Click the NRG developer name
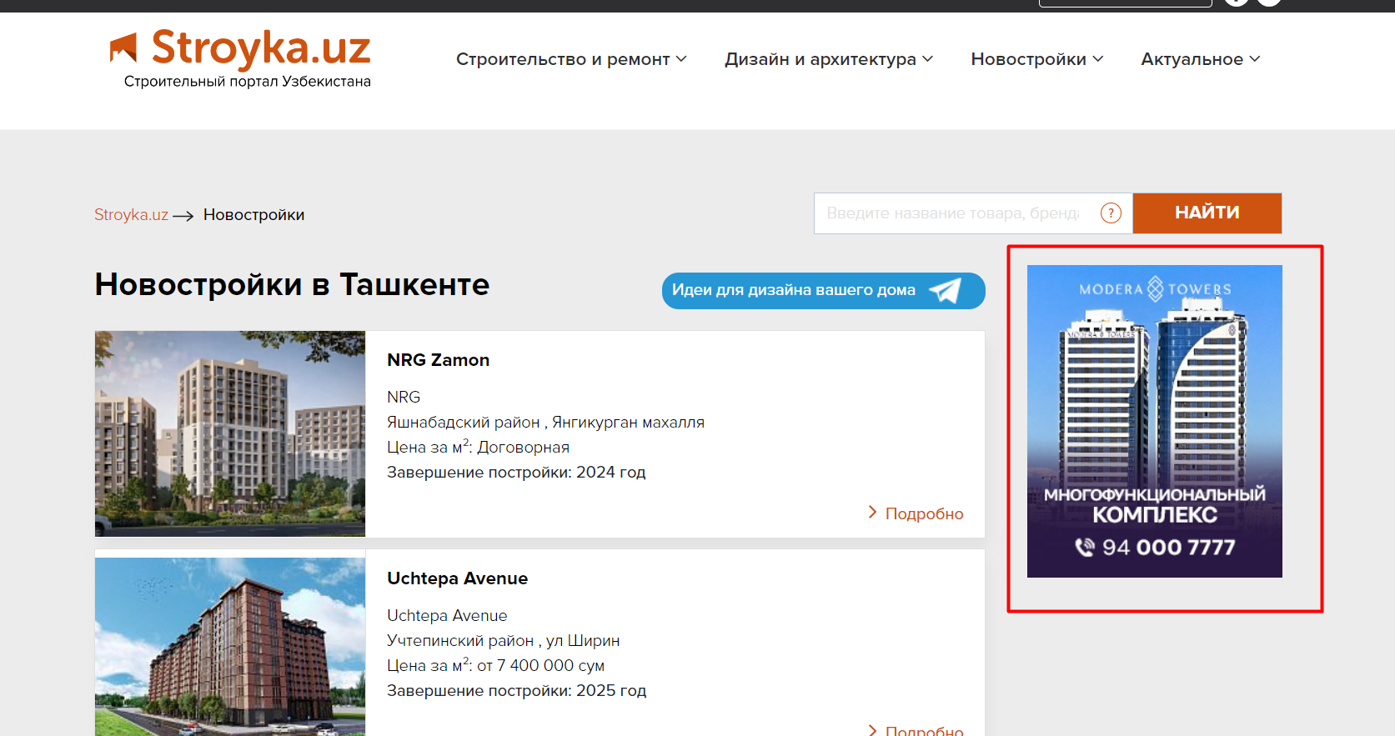 click(404, 398)
